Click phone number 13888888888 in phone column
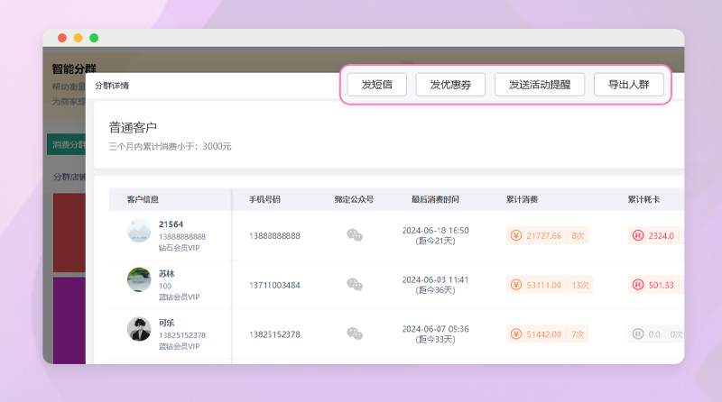Screen dimensions: 722x402 [274, 235]
